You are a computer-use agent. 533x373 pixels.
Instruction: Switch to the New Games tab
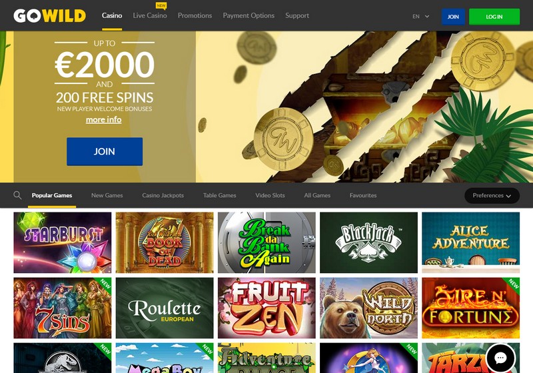coord(107,195)
